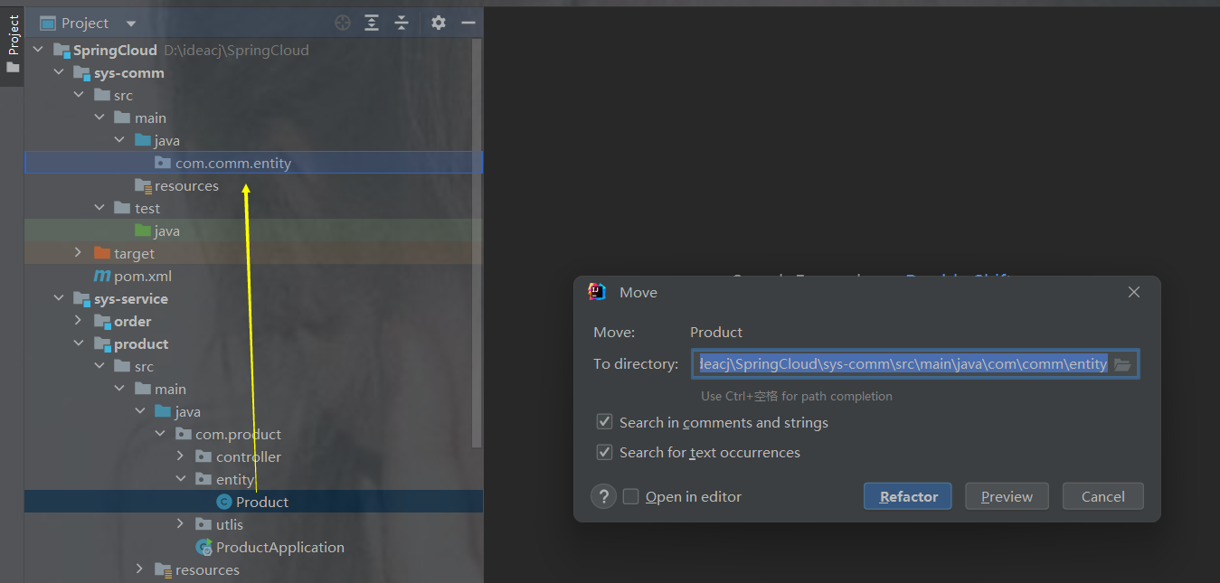Viewport: 1220px width, 583px height.
Task: Select the green test java folder
Action: point(166,231)
